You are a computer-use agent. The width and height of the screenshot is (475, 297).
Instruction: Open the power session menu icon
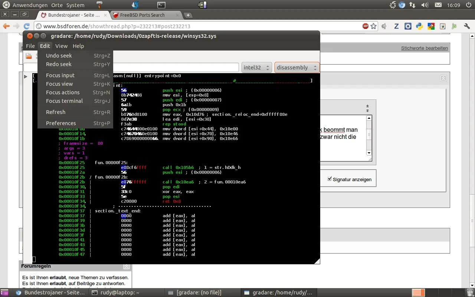(468, 5)
